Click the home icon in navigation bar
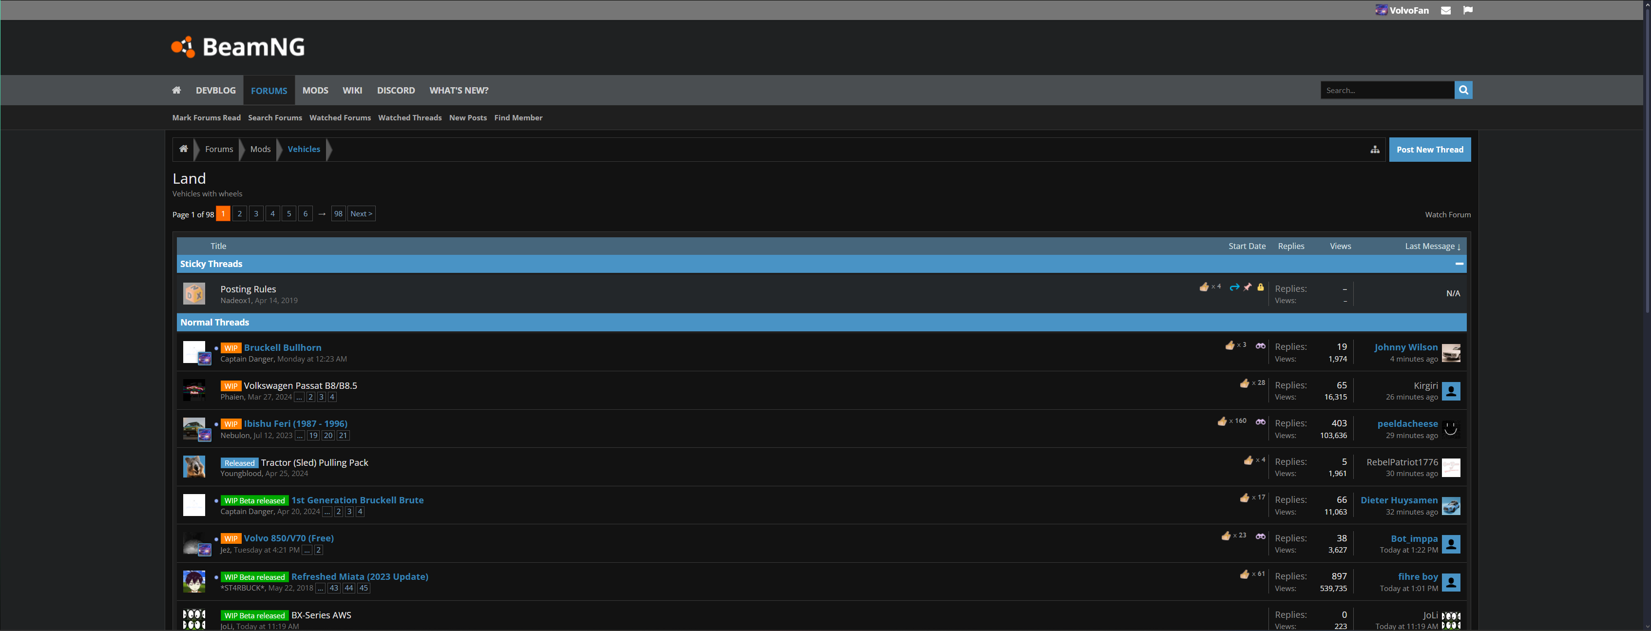Image resolution: width=1651 pixels, height=631 pixels. pyautogui.click(x=176, y=90)
